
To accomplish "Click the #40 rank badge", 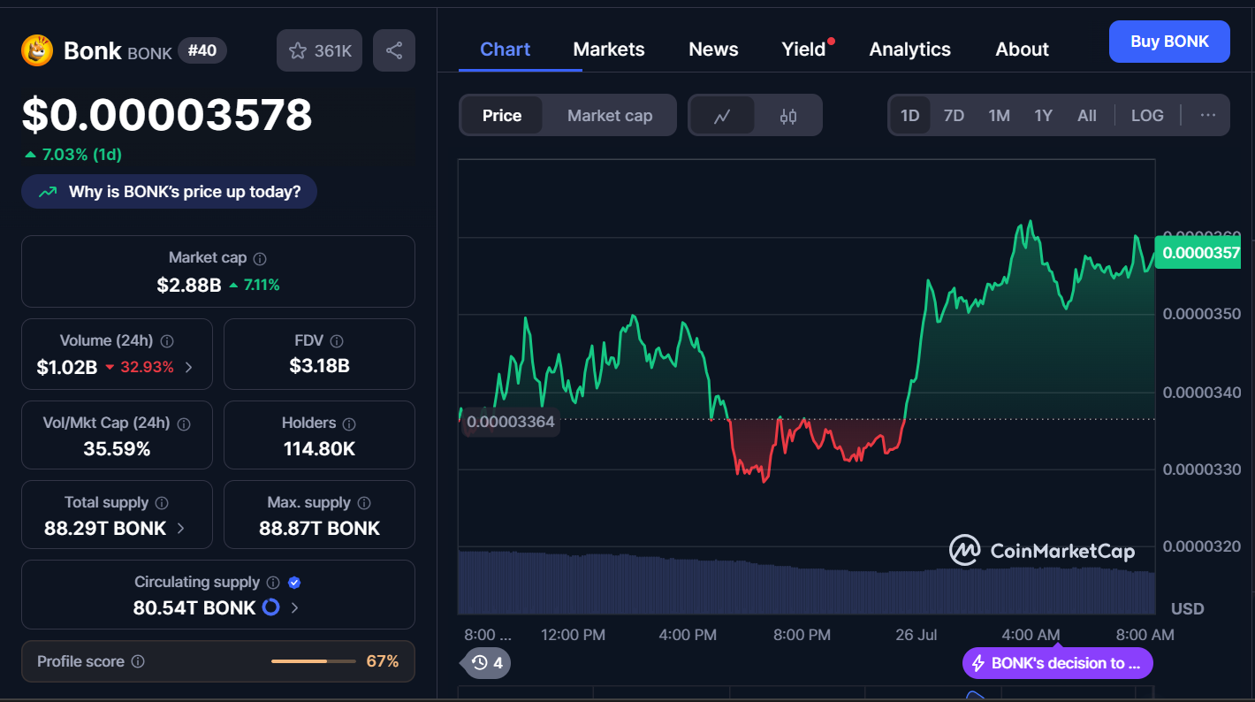I will pos(202,50).
